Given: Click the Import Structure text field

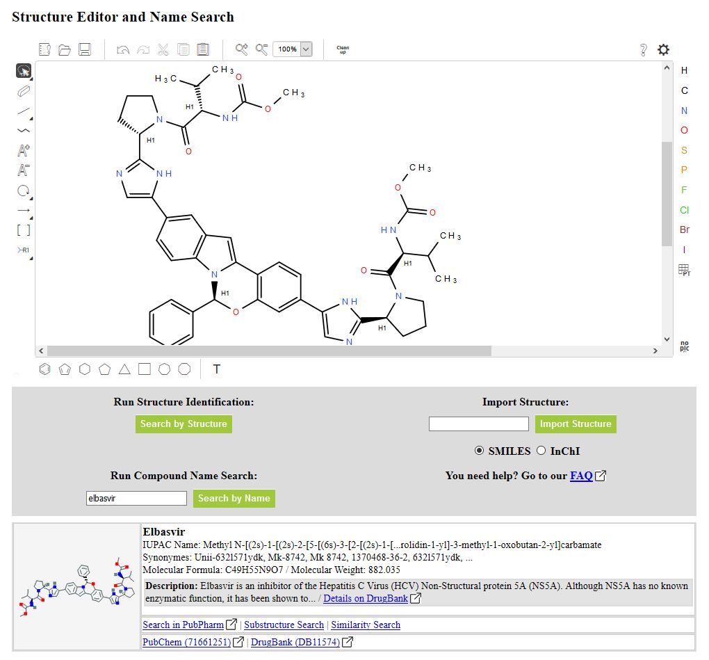Looking at the screenshot, I should pos(478,424).
